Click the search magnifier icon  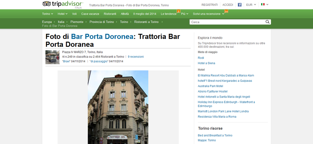tap(267, 22)
